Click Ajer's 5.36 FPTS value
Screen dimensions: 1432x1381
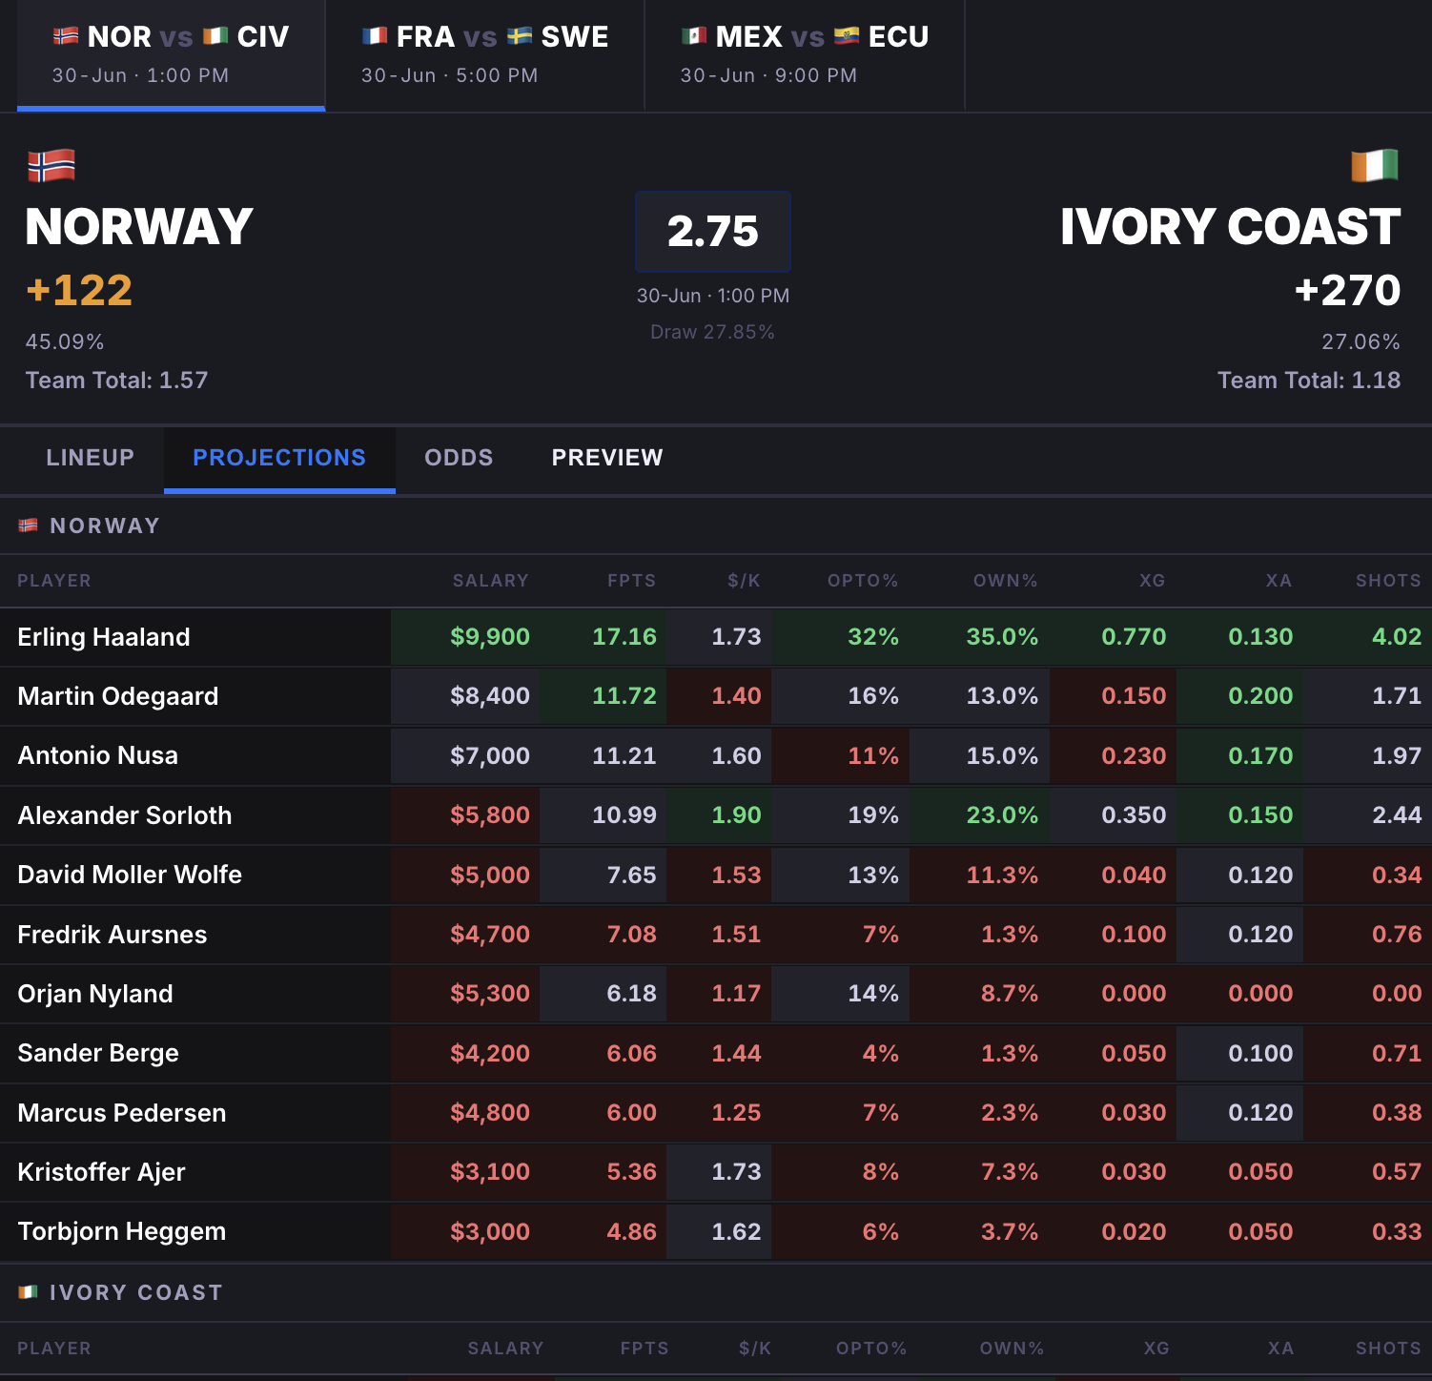pyautogui.click(x=631, y=1172)
